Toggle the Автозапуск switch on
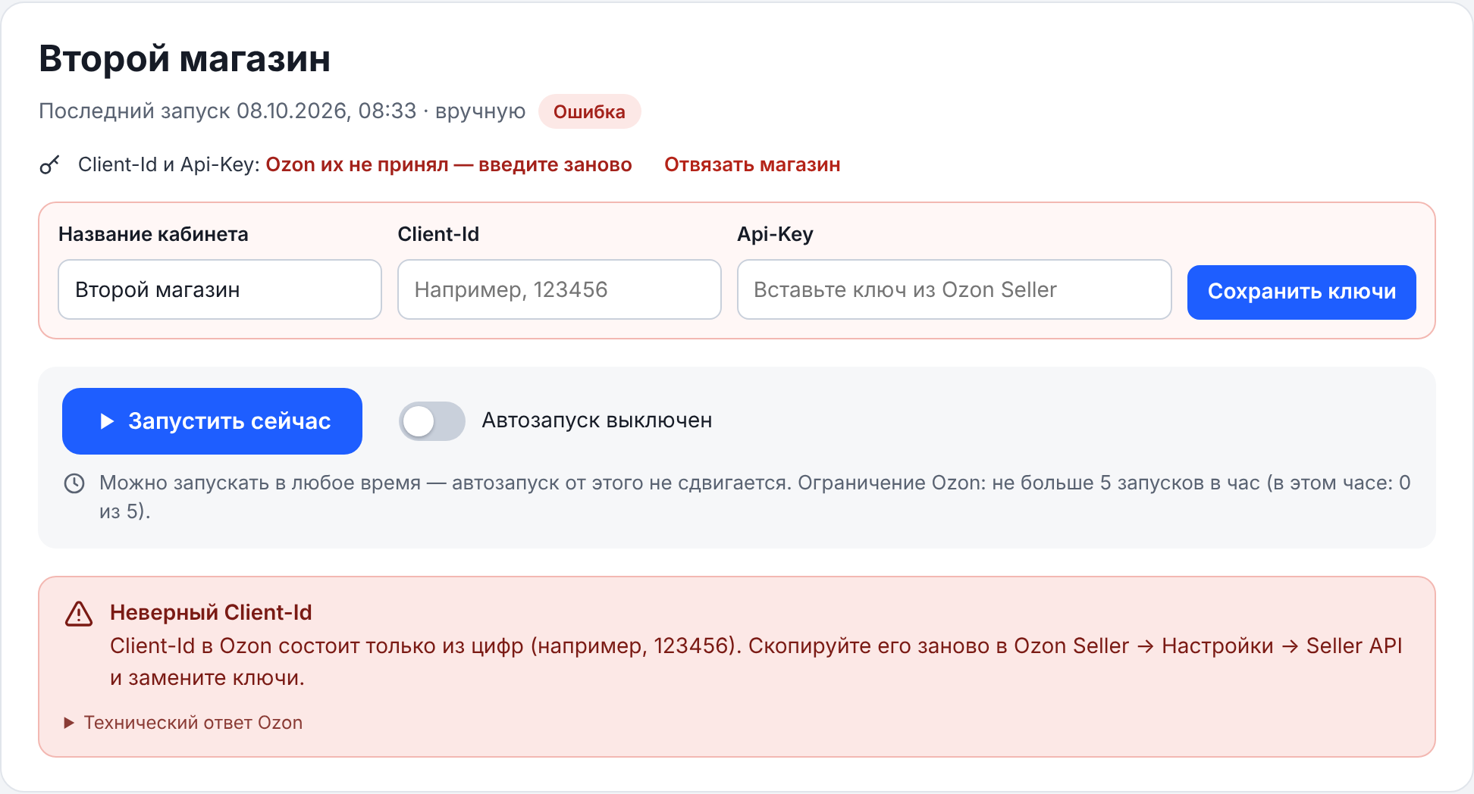 pyautogui.click(x=432, y=421)
